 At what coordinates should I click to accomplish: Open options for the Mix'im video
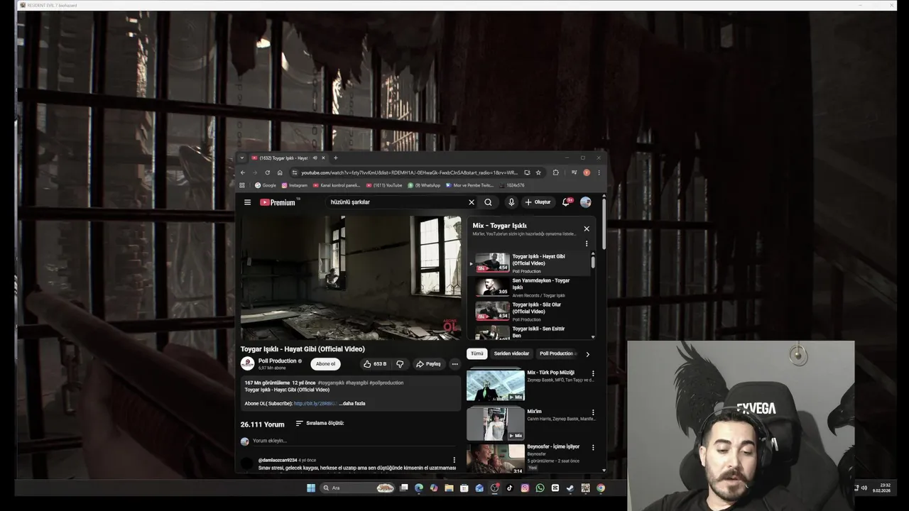click(x=593, y=412)
